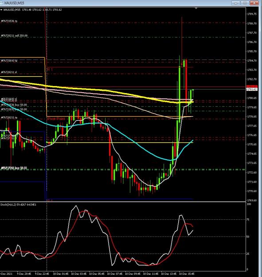The width and height of the screenshot is (262, 277).
Task: Select the #76731693 buy 50.00 order label
Action: coord(14,109)
